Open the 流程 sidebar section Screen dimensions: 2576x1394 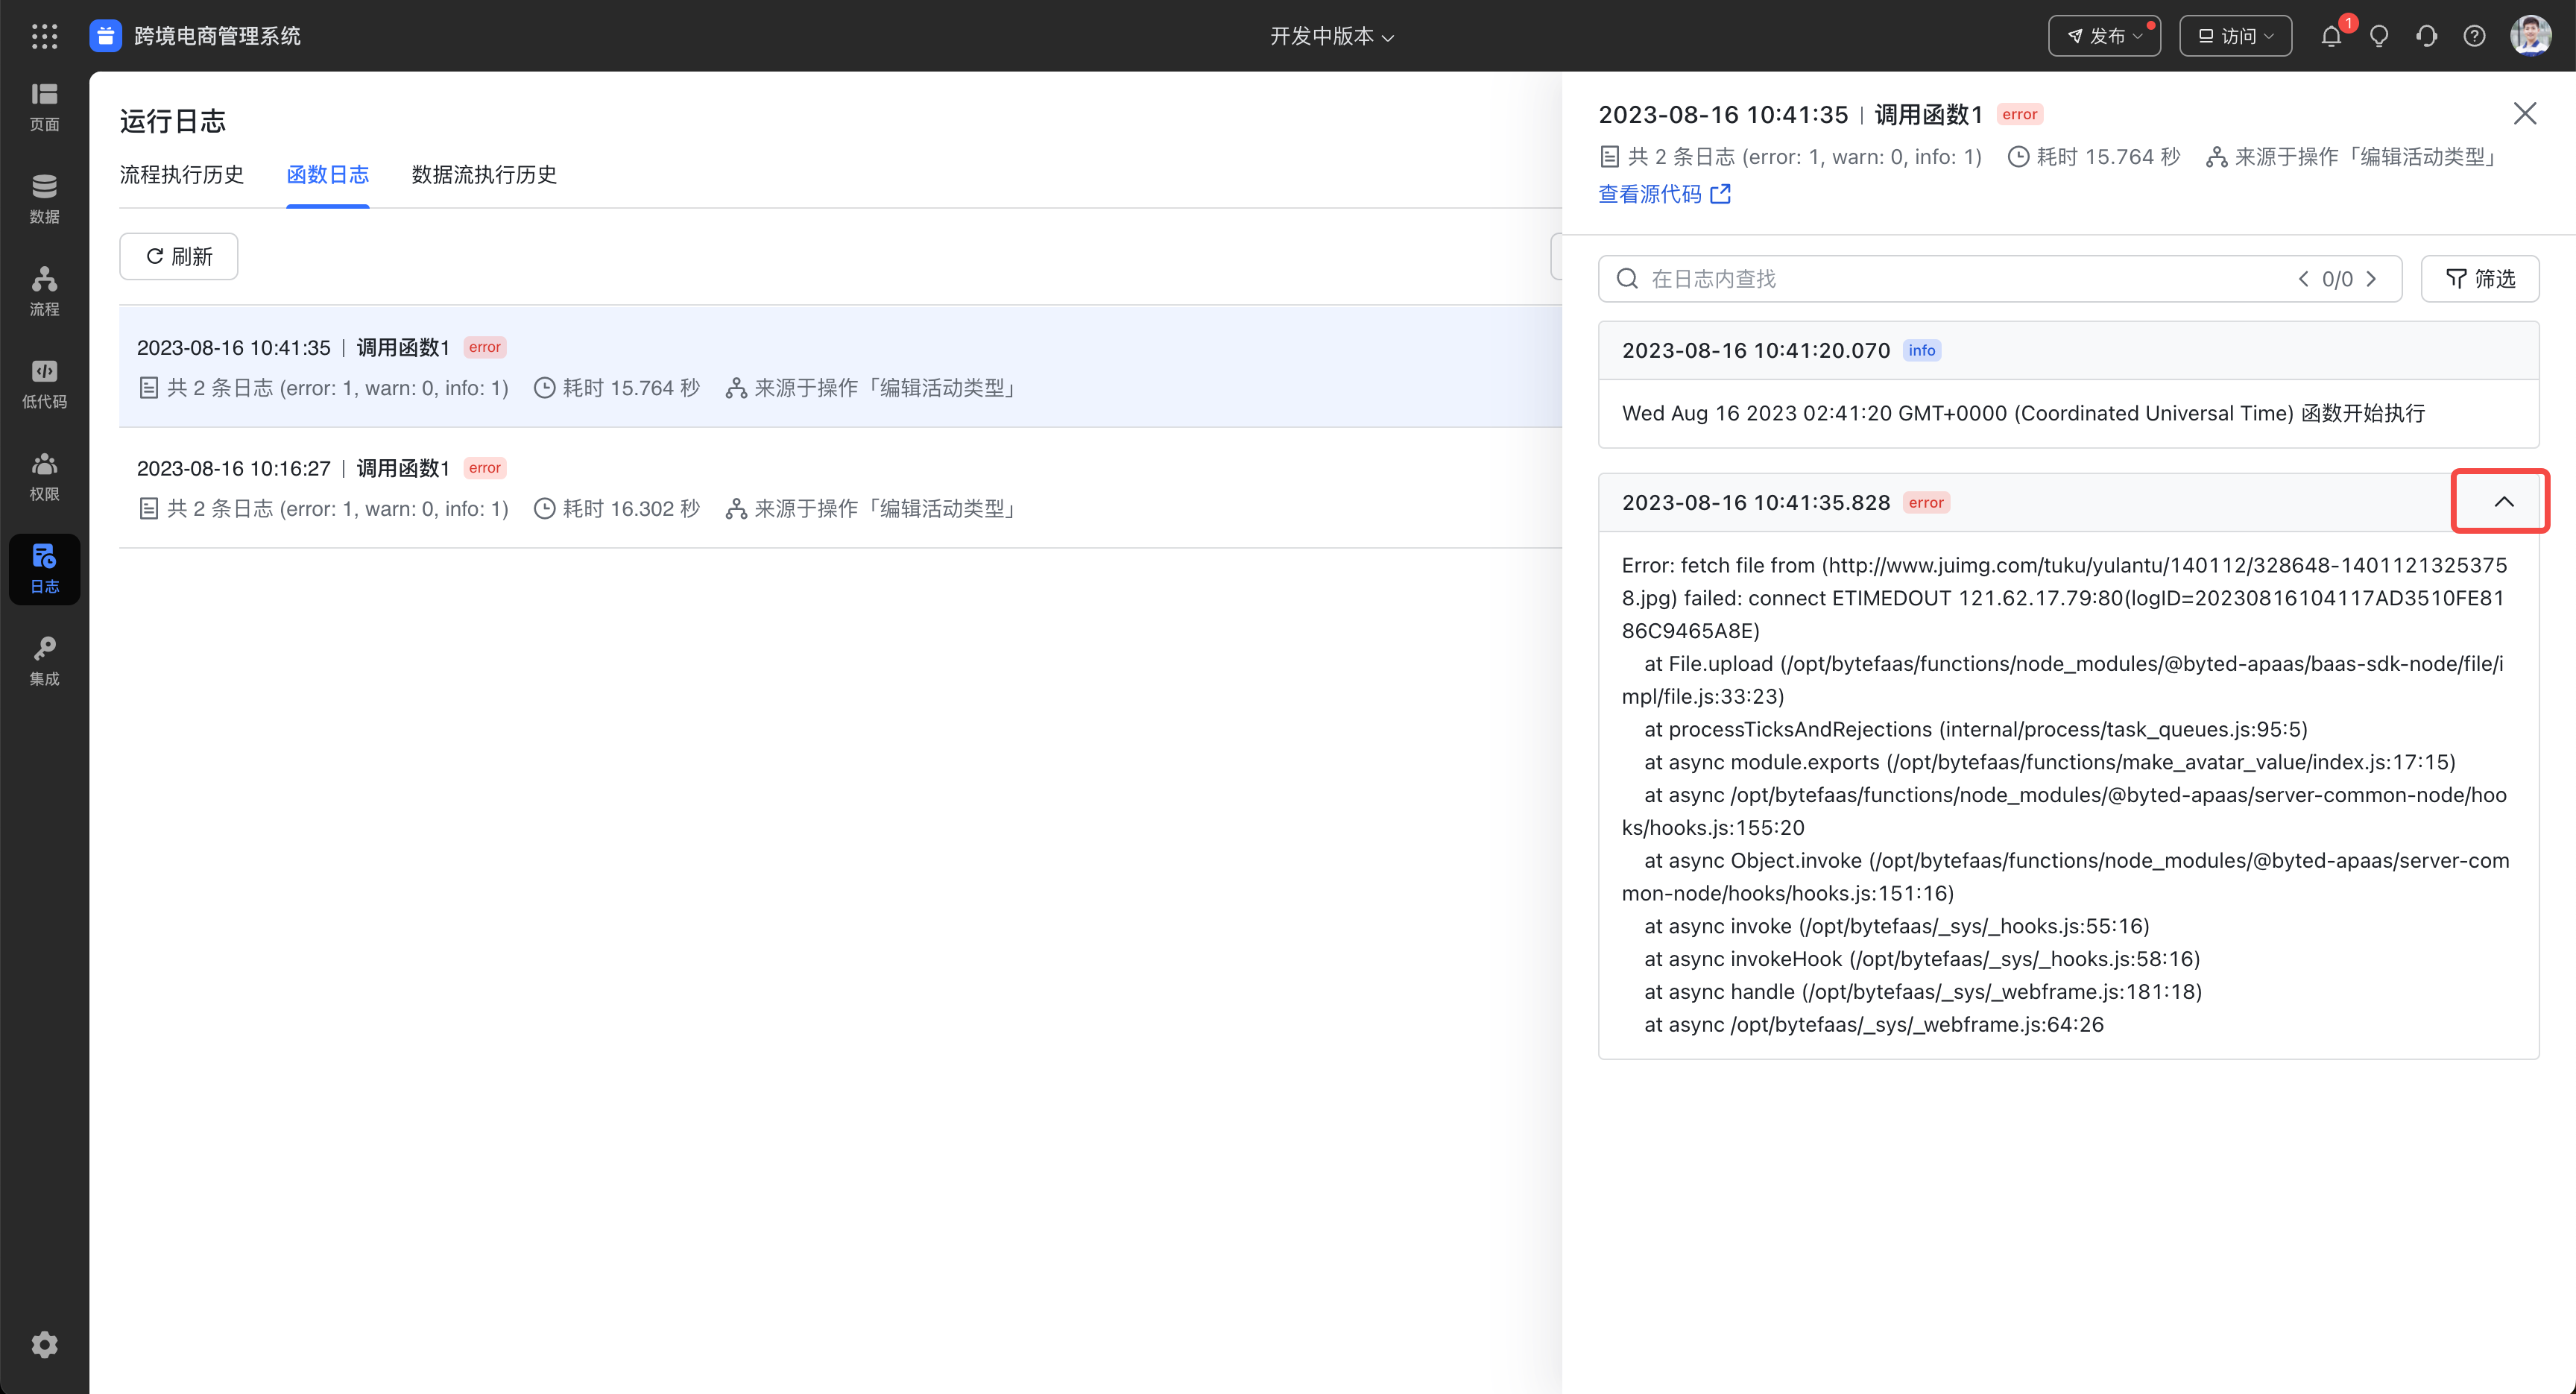44,292
